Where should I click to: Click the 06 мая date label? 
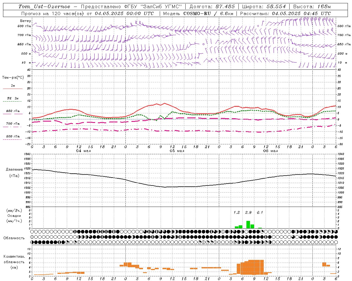click(x=271, y=151)
